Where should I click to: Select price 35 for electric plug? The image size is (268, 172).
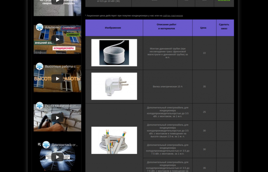[x=204, y=86]
